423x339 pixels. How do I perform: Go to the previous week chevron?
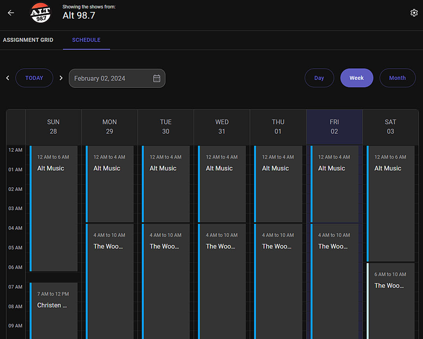tap(7, 78)
